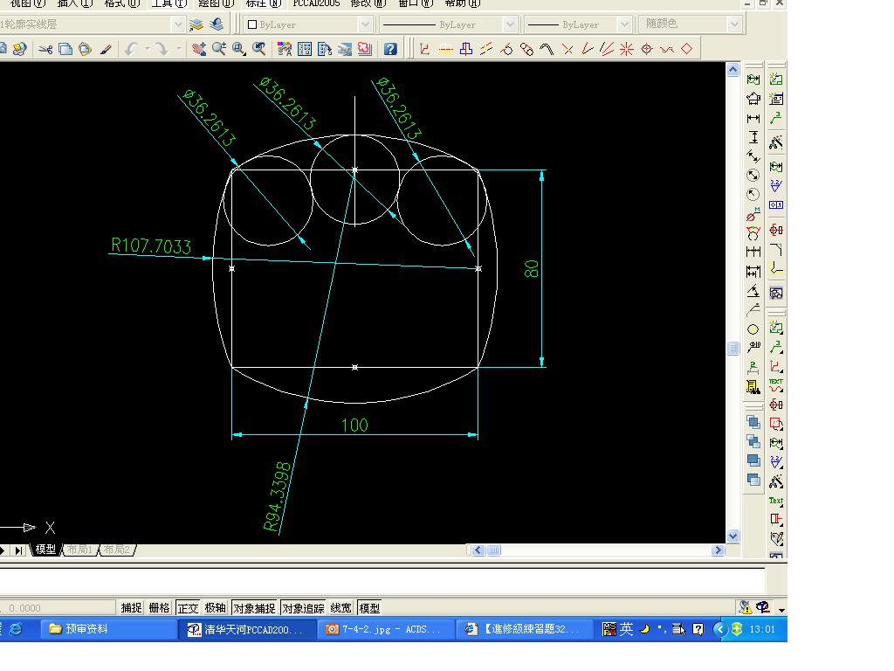Screen dimensions: 894x671
Task: Open the ByLayer color dropdown
Action: click(x=365, y=24)
